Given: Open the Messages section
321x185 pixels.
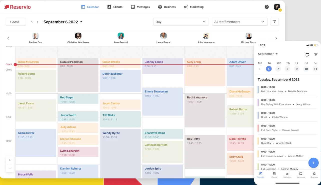Looking at the screenshot, I should coord(140,7).
